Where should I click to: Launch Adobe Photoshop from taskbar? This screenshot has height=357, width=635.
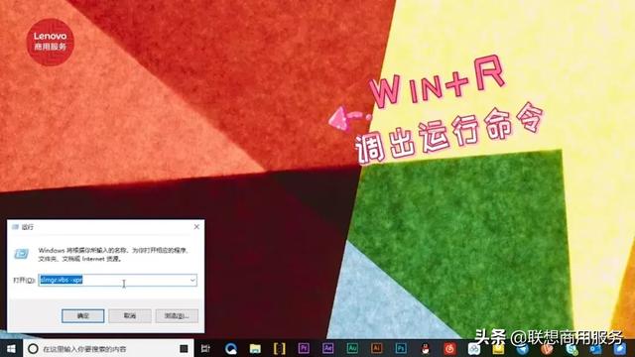point(401,348)
